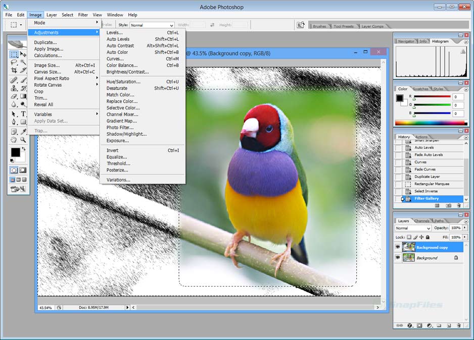Open the layer blending mode dropdown
This screenshot has width=474, height=340.
pyautogui.click(x=412, y=228)
